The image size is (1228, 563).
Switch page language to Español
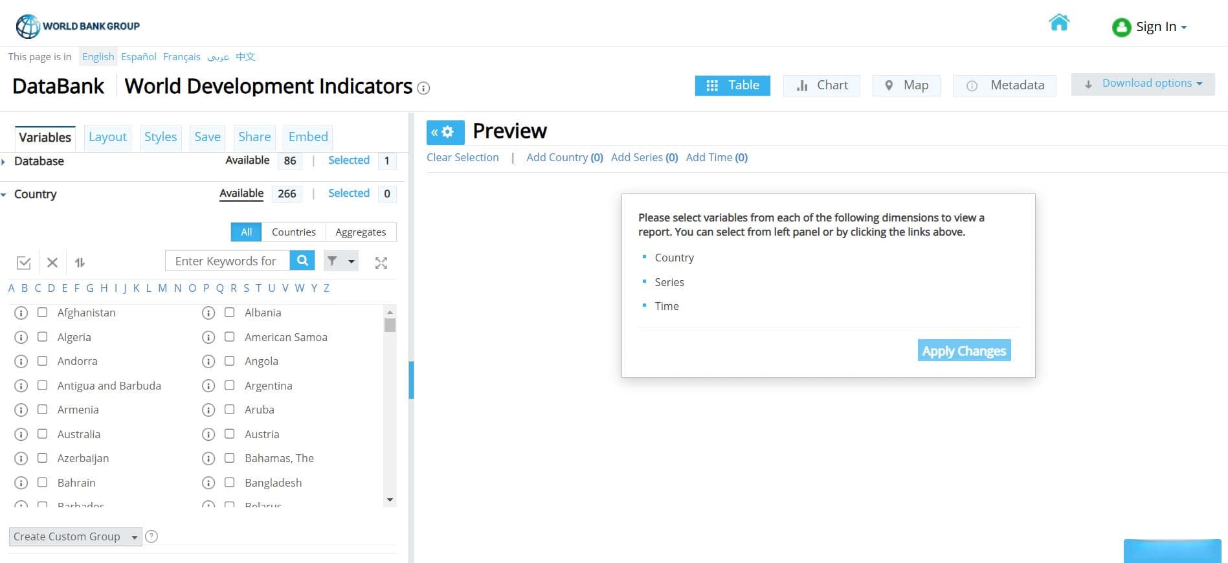tap(139, 57)
